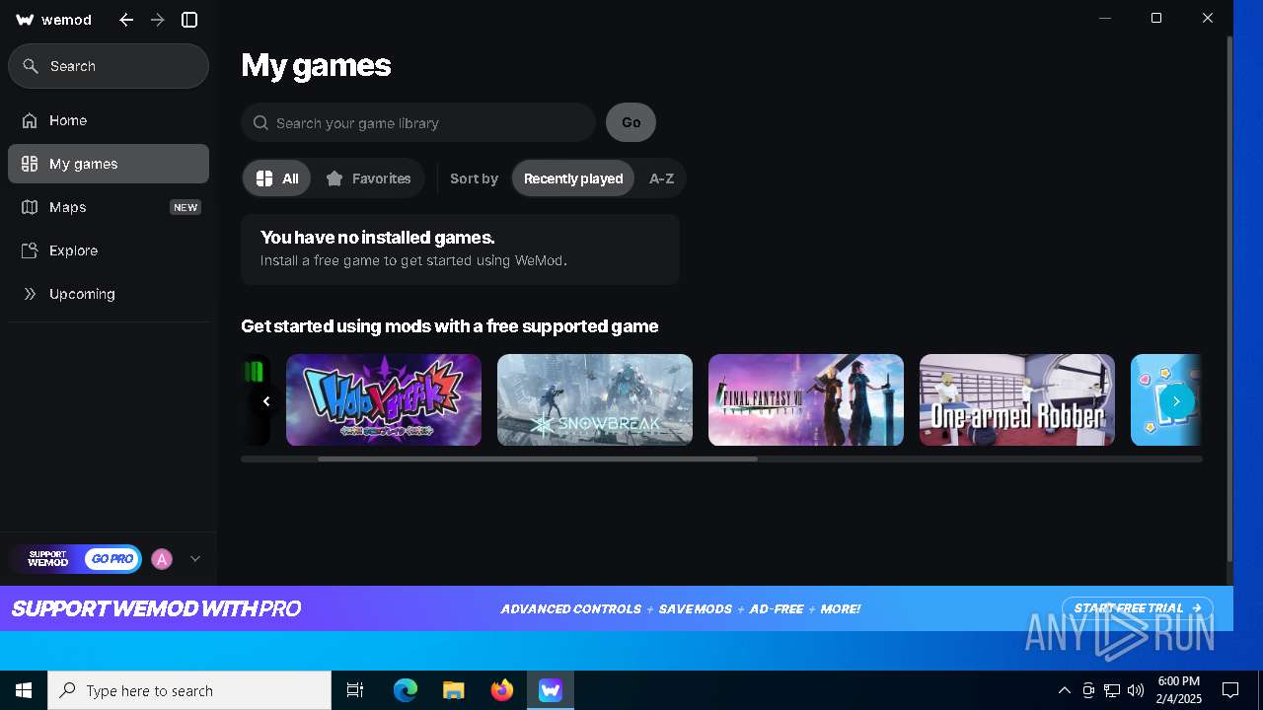Click the magnifier icon in library search
The width and height of the screenshot is (1263, 710).
(260, 123)
